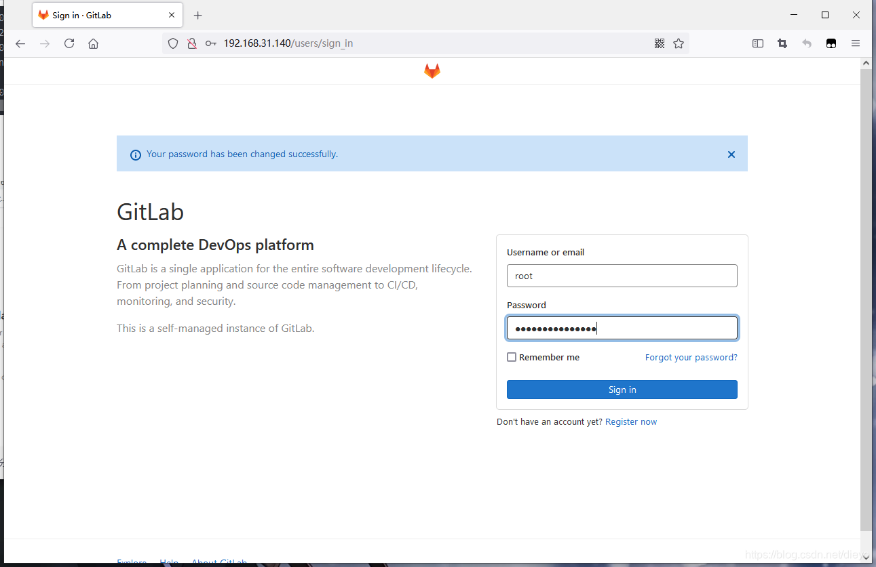
Task: Go back with browser back arrow
Action: tap(20, 43)
